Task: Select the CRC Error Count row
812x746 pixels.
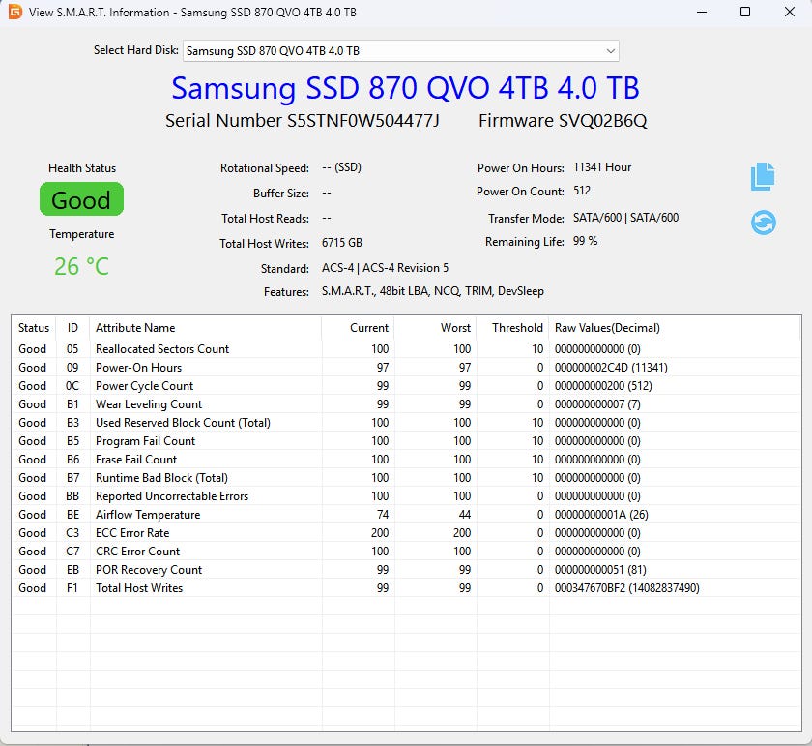Action: click(406, 552)
